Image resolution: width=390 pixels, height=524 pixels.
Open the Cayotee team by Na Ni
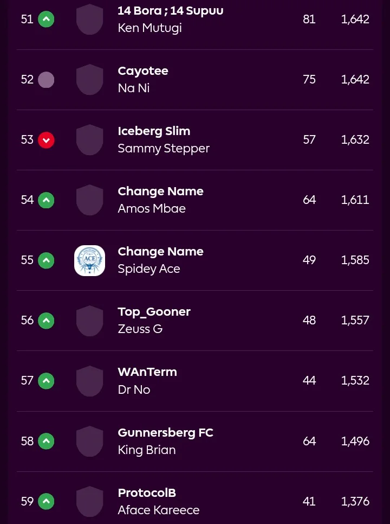[x=143, y=71]
